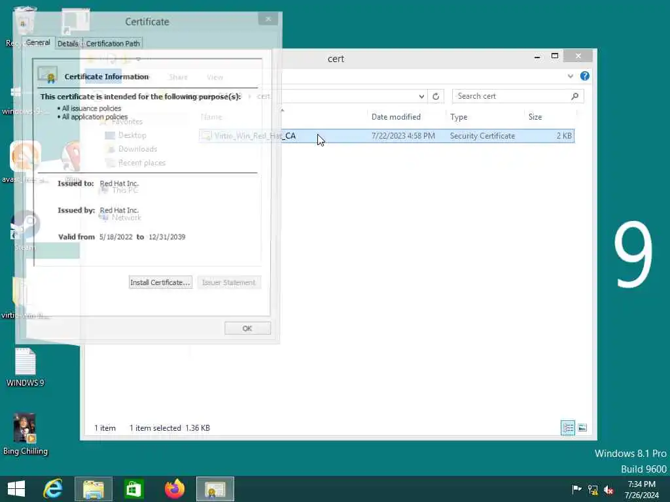Sort the cert folder by Date modified column
This screenshot has height=502, width=670.
point(396,116)
